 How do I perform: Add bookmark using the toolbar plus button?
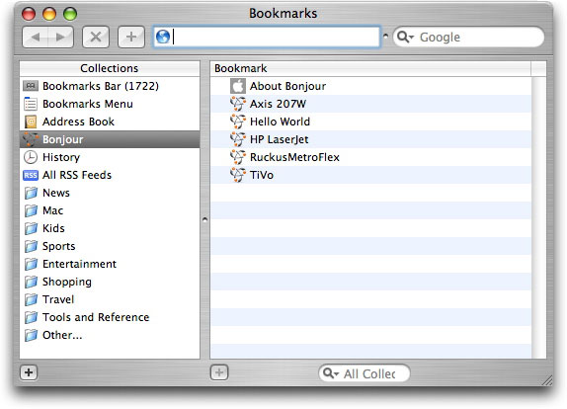[x=131, y=37]
